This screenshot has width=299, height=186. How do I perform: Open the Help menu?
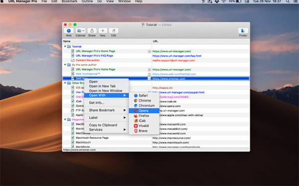point(139,1)
